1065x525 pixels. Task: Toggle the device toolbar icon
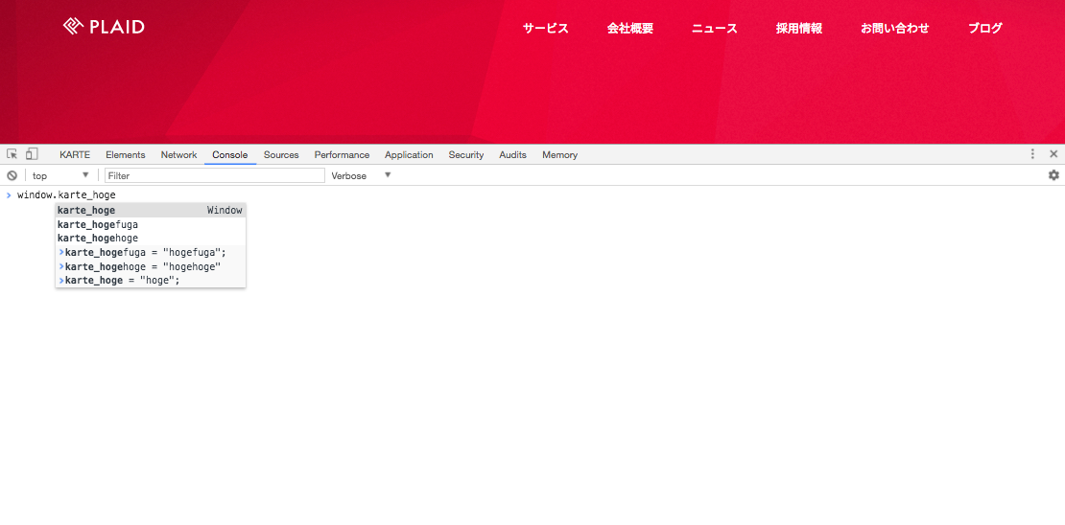click(32, 154)
